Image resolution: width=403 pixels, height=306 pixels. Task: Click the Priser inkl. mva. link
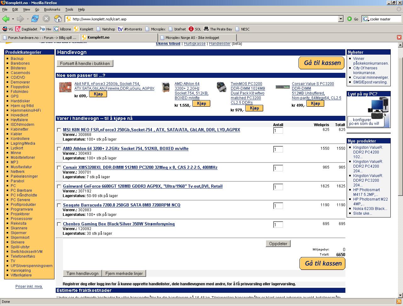tap(29, 287)
